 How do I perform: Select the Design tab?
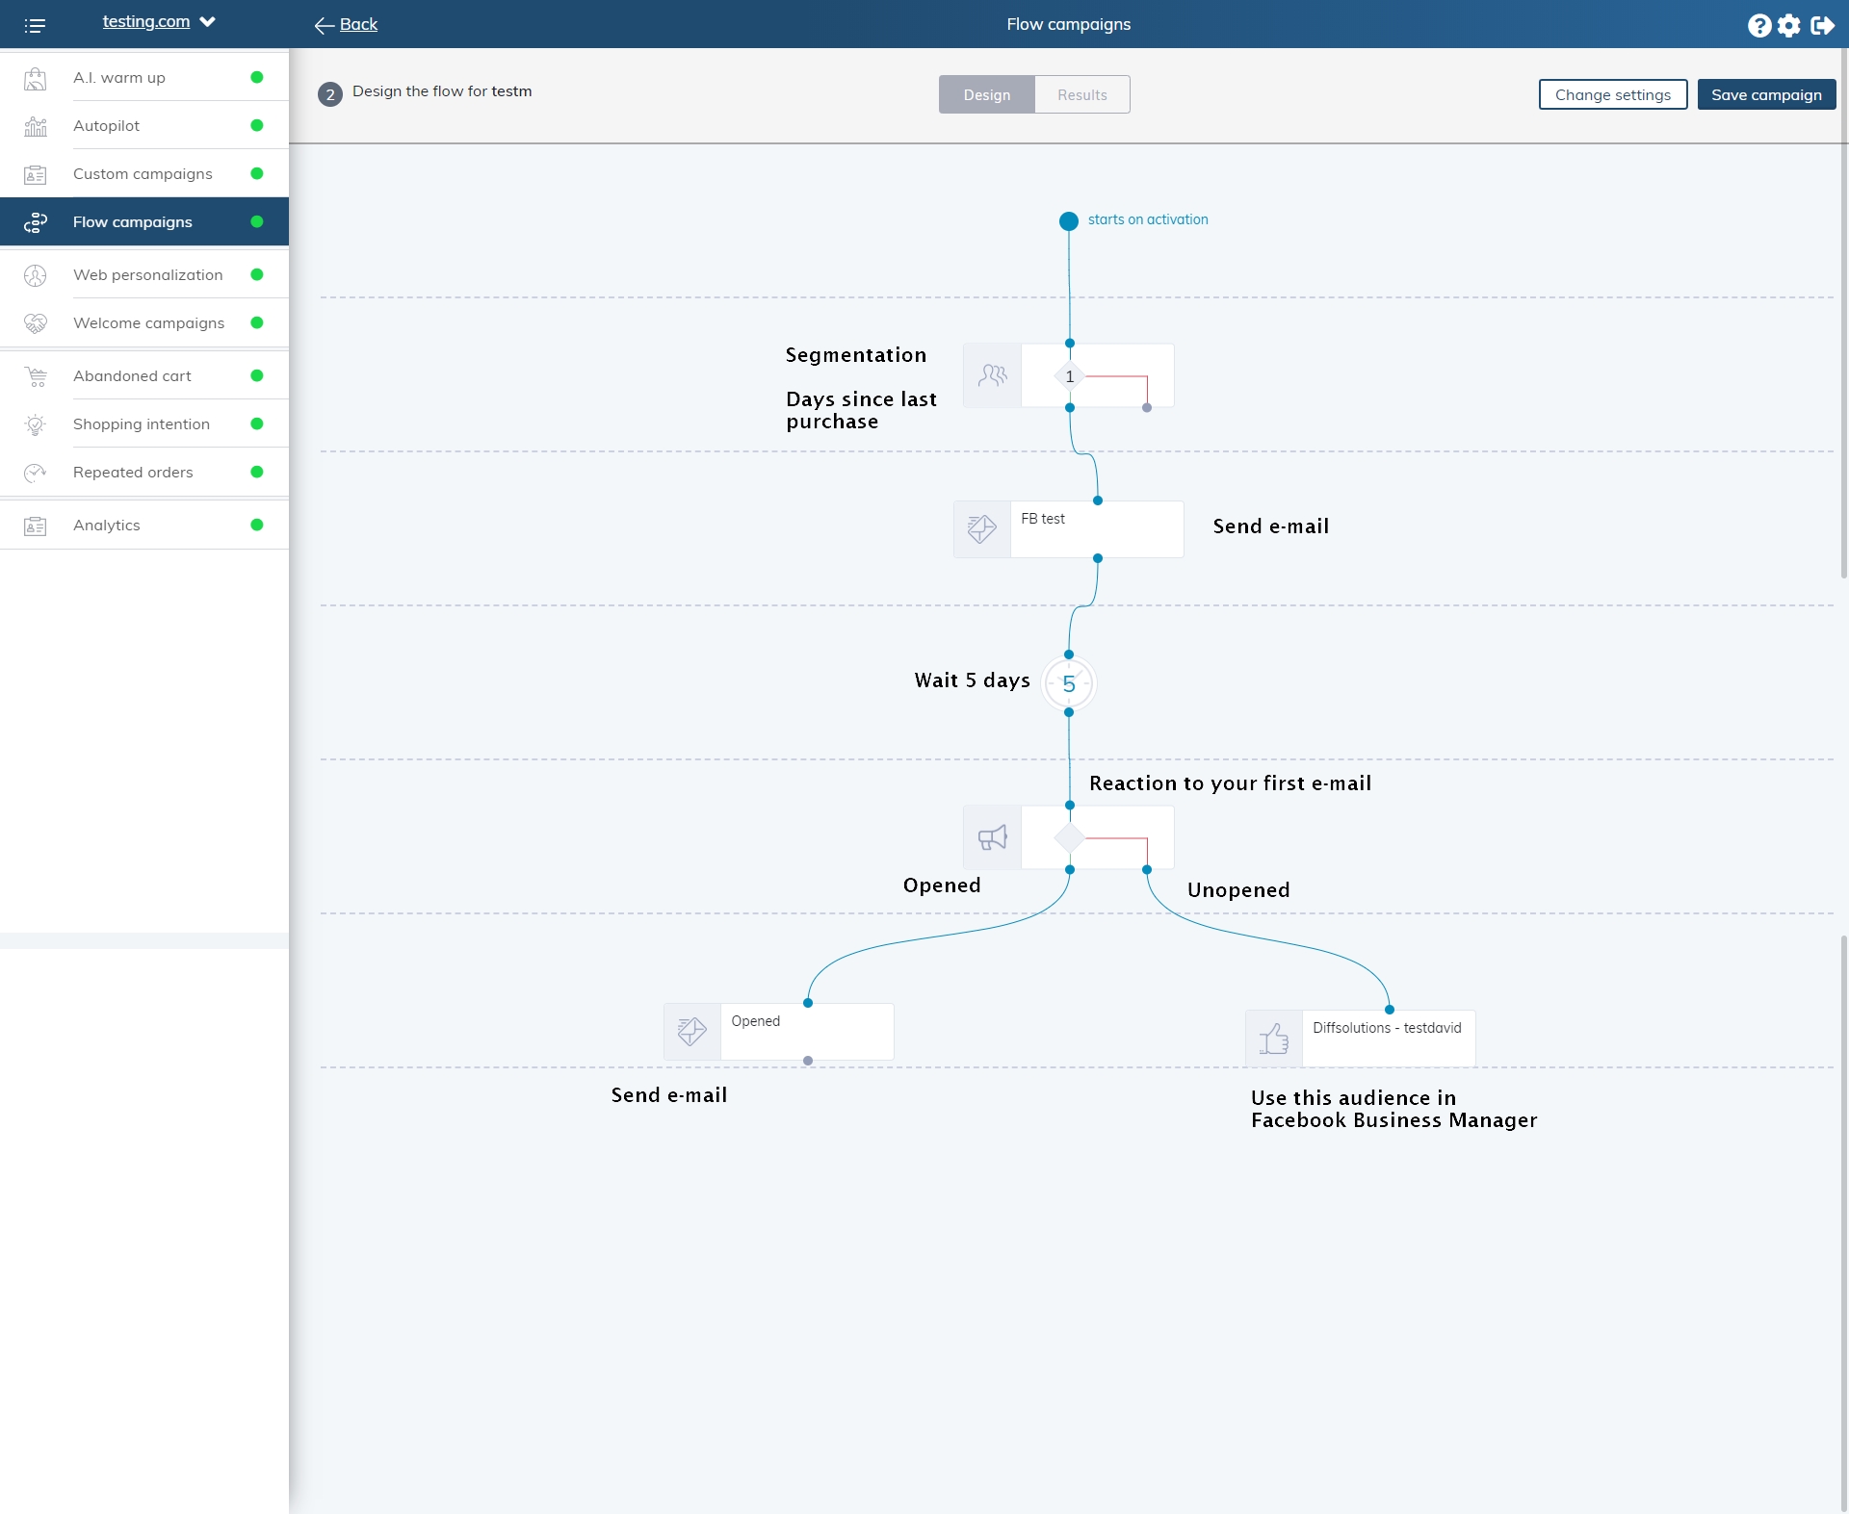tap(986, 94)
